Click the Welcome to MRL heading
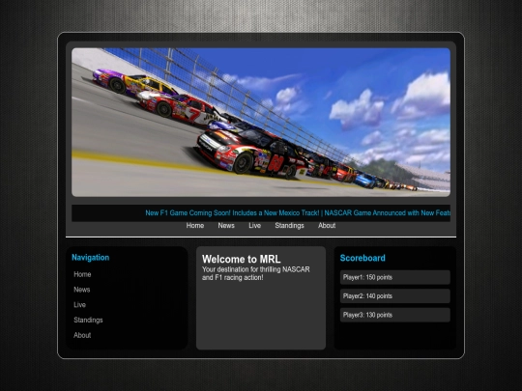 click(x=242, y=259)
